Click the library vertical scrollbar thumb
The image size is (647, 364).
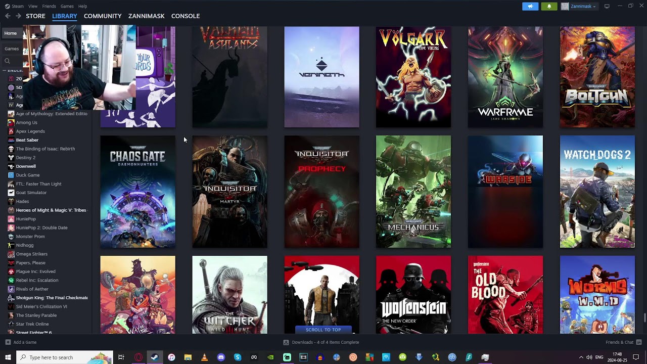click(x=644, y=317)
